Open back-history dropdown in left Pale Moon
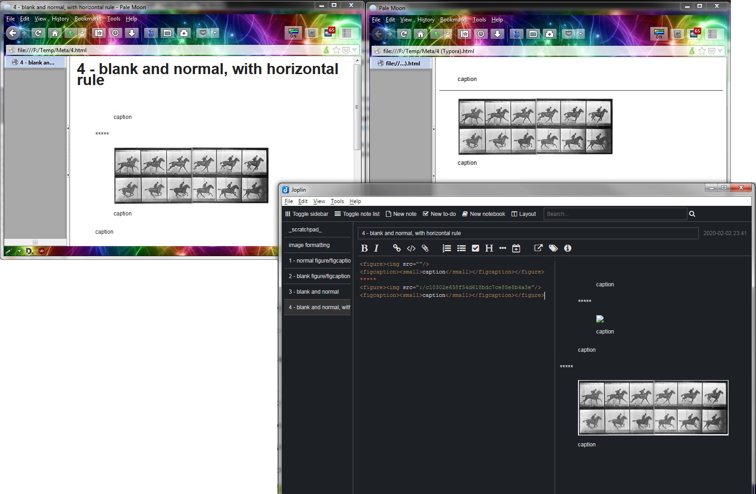756x494 pixels. (81, 33)
